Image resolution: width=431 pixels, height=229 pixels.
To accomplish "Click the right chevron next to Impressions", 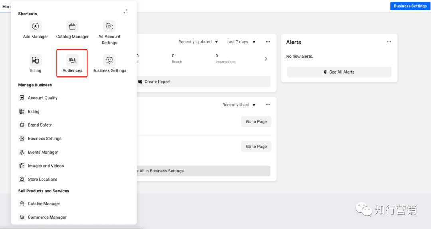I will coord(266,59).
